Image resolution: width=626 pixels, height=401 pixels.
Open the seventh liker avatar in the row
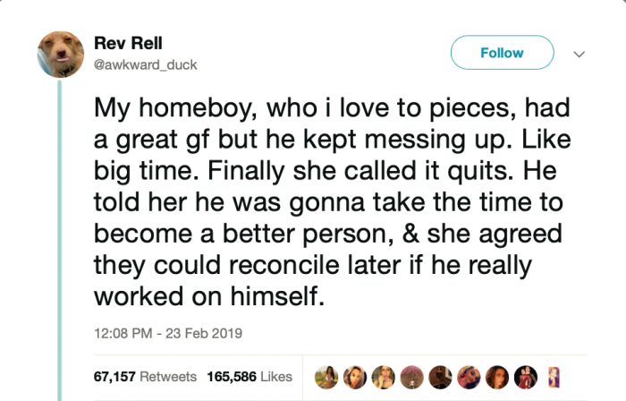point(498,376)
